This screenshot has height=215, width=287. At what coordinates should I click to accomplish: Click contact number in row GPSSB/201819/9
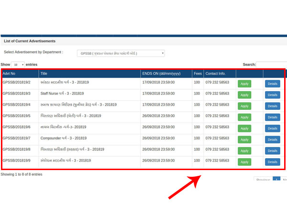pos(217,161)
